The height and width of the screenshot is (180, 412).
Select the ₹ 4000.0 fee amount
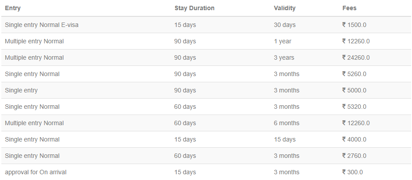point(354,139)
